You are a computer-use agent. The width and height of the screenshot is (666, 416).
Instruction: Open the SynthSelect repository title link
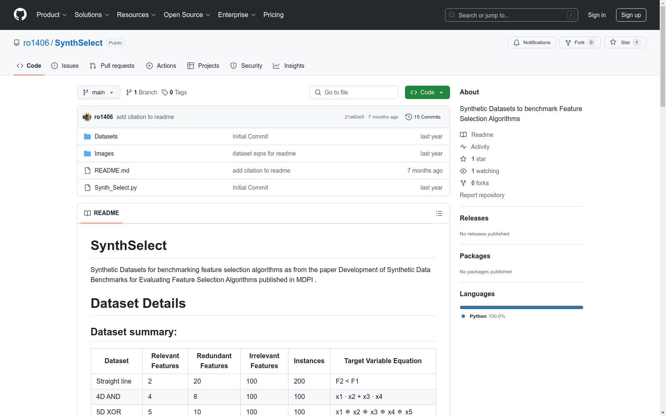click(x=79, y=43)
